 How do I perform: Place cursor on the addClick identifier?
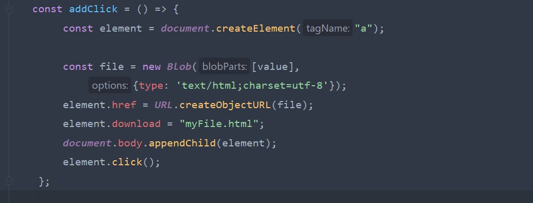pyautogui.click(x=93, y=9)
